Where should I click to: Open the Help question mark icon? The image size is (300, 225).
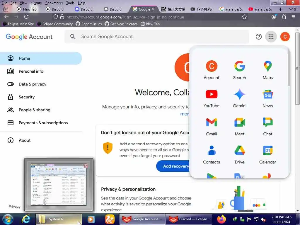click(x=258, y=37)
